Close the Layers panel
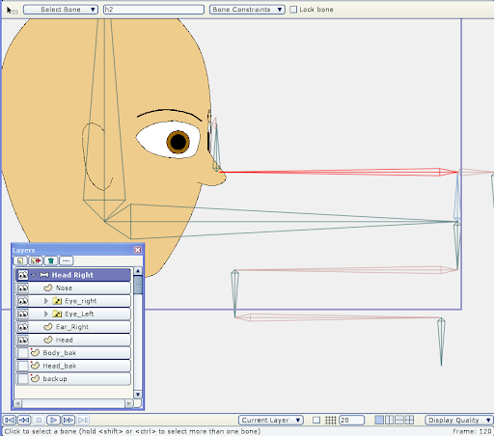 [138, 250]
